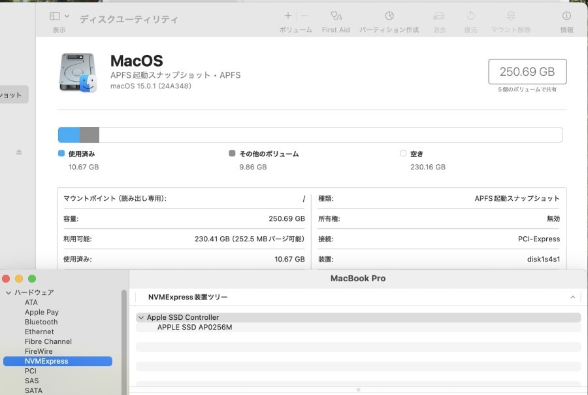Click the System Information sidebar scrollbar
Viewport: 588px width, 395px height.
[123, 341]
